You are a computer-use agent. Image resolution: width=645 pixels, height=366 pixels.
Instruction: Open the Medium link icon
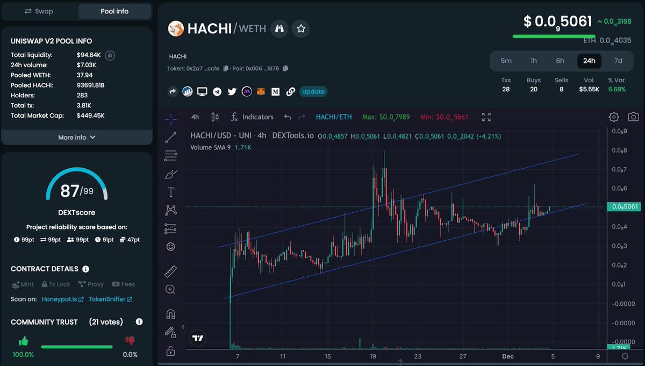pyautogui.click(x=276, y=91)
